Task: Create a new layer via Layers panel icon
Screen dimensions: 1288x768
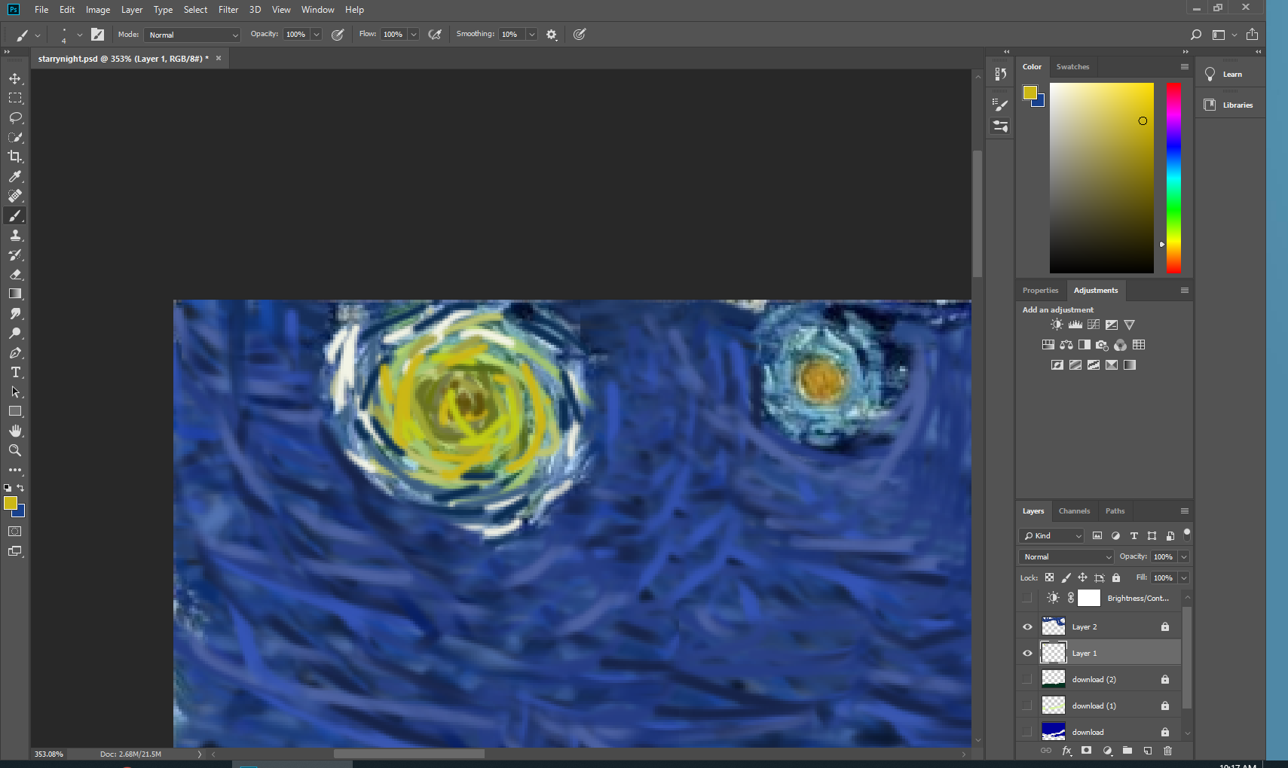Action: coord(1147,751)
